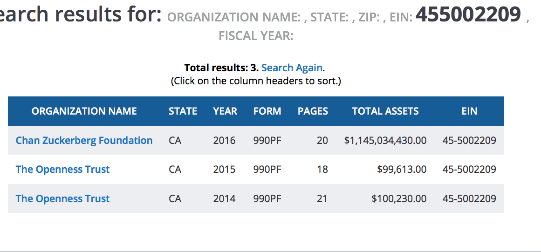Click the 2014 year cell

click(224, 198)
